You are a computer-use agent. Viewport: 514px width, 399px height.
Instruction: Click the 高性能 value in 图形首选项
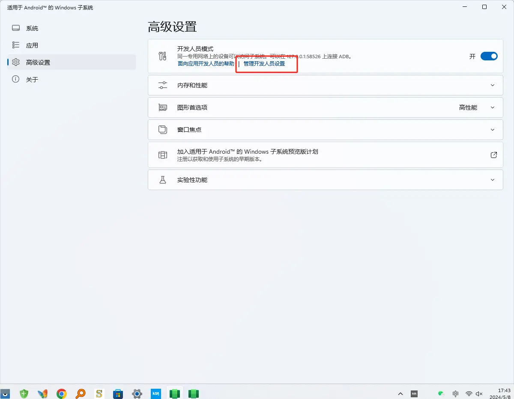coord(468,107)
